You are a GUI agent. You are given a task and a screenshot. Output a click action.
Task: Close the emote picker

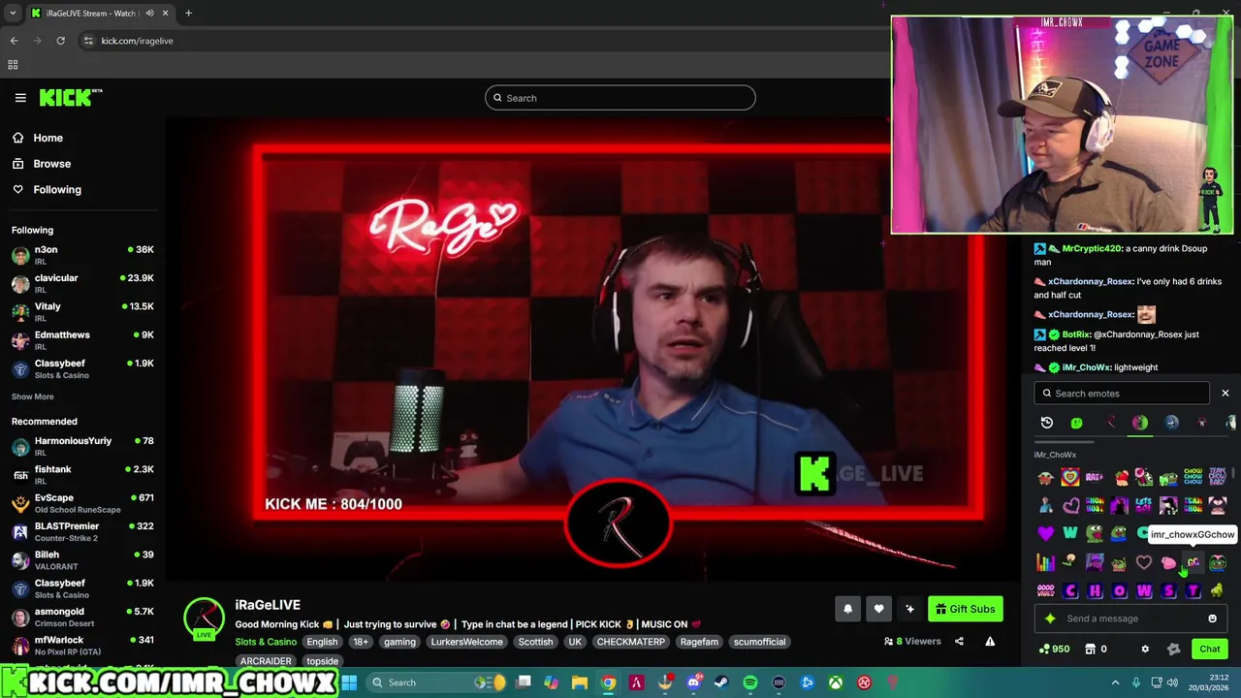pos(1225,394)
